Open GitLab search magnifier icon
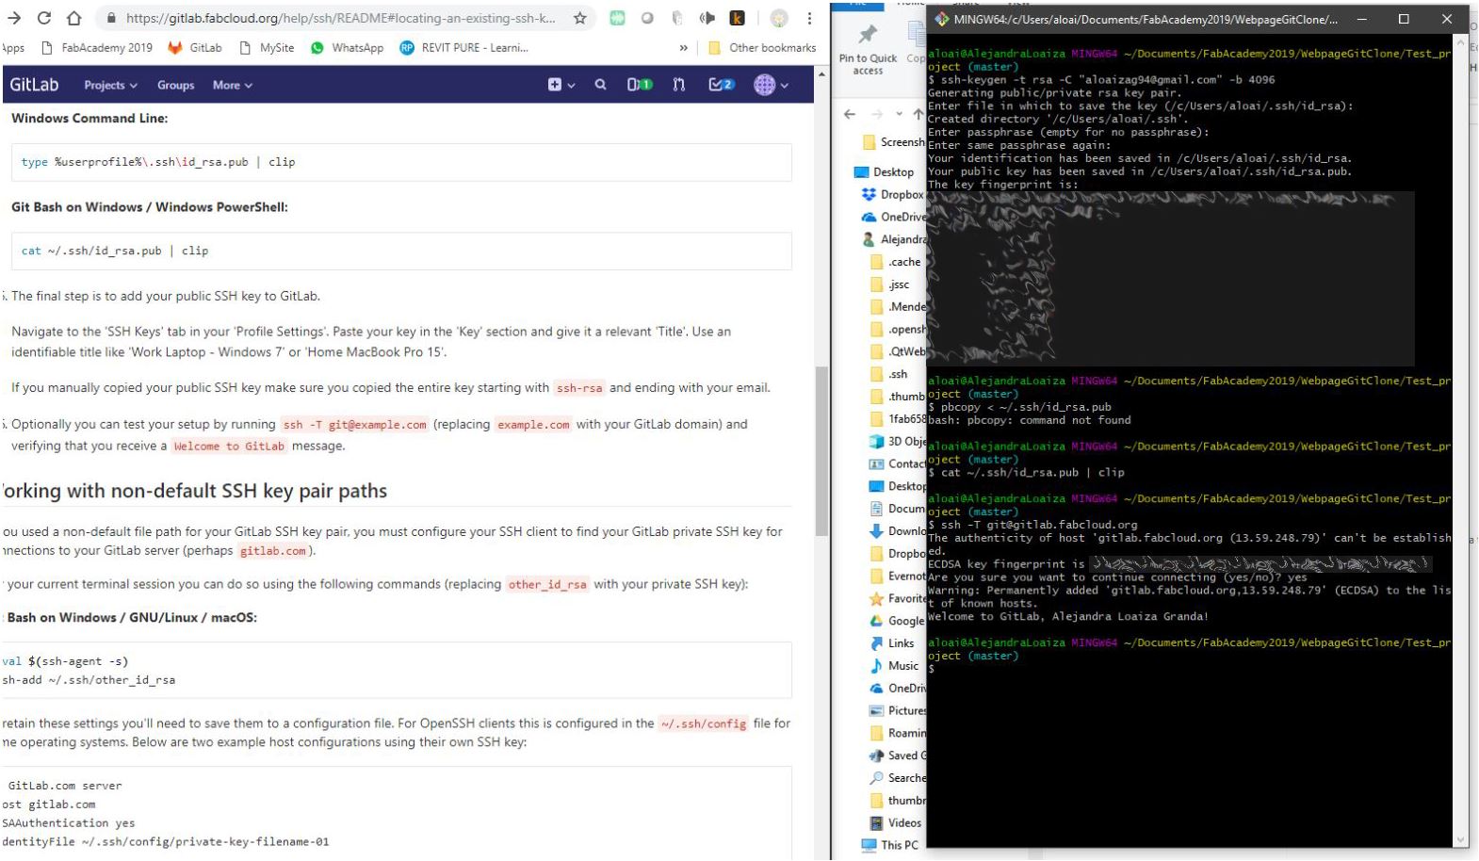The height and width of the screenshot is (861, 1479). (600, 85)
